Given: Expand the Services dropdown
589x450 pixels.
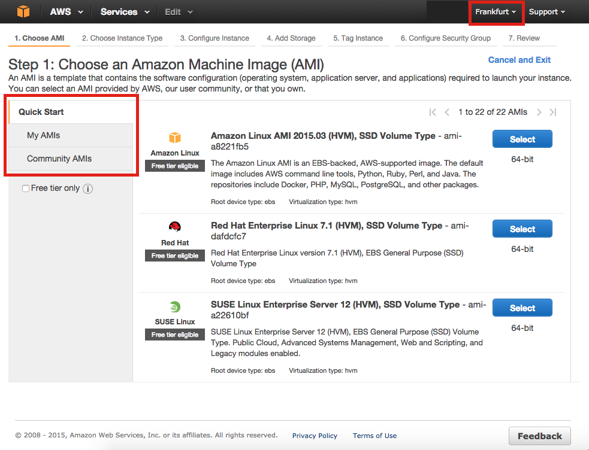Looking at the screenshot, I should pyautogui.click(x=125, y=11).
